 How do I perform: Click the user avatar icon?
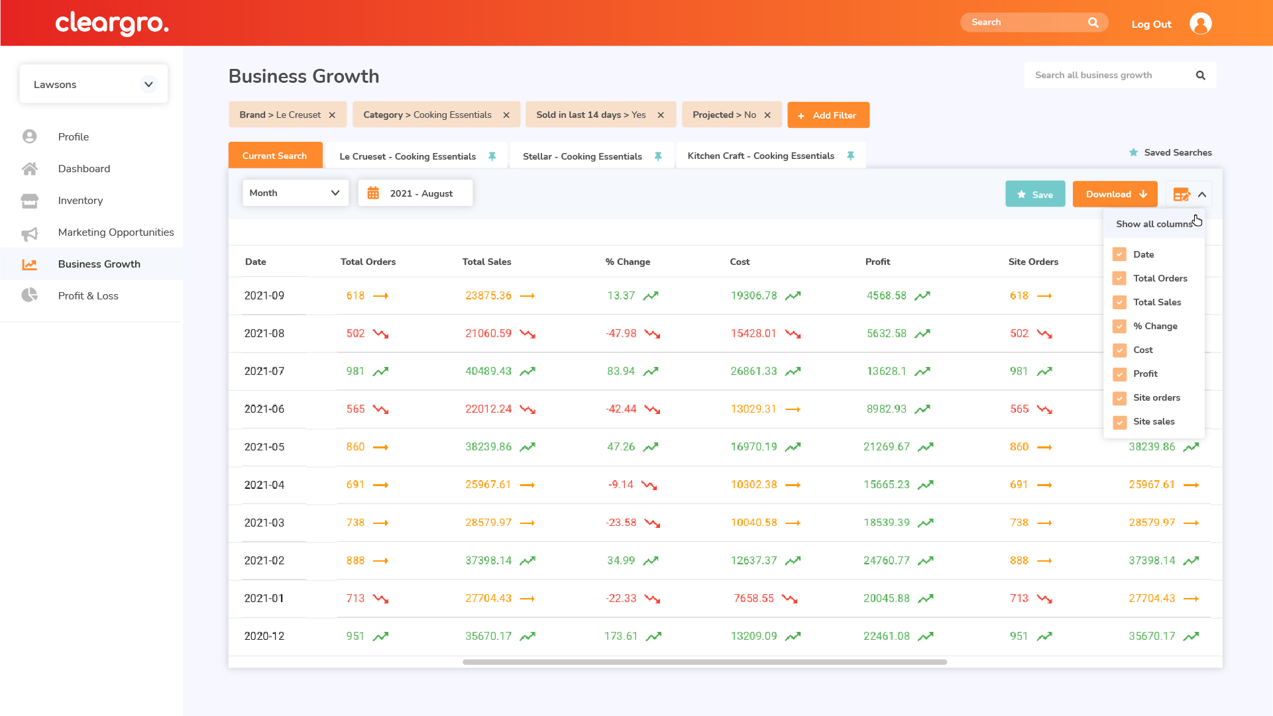pos(1200,23)
